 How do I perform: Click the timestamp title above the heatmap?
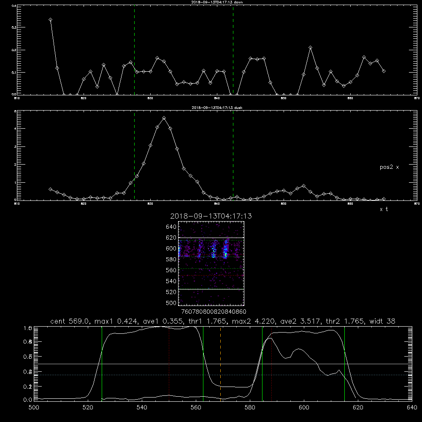pyautogui.click(x=211, y=216)
